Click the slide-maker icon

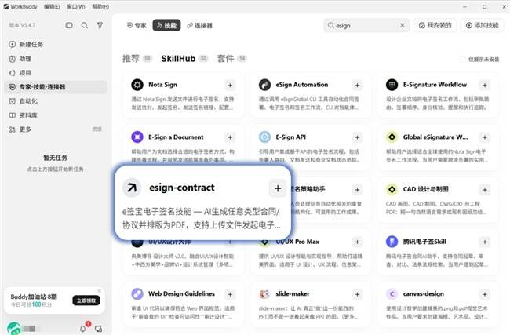pyautogui.click(x=264, y=294)
